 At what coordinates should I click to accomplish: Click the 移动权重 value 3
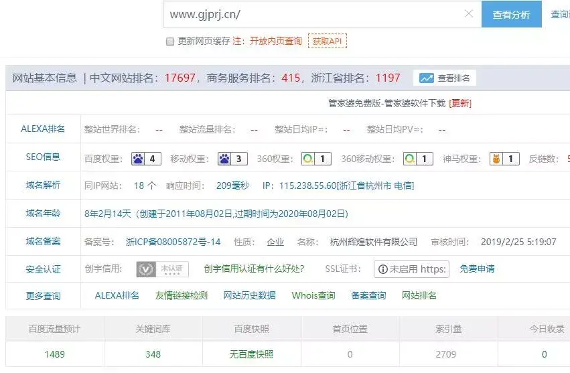[239, 159]
